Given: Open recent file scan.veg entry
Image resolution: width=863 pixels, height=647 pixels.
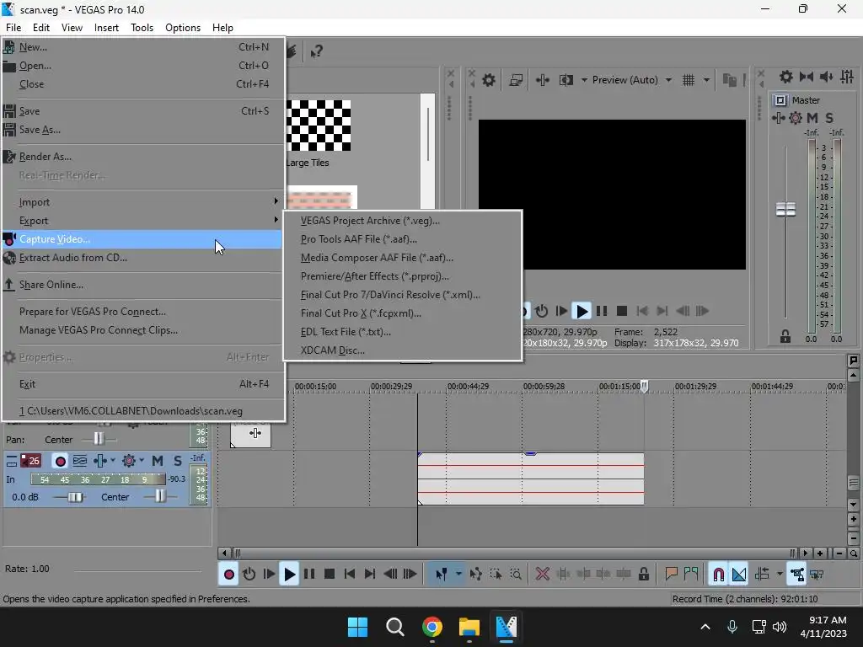Looking at the screenshot, I should [x=143, y=411].
